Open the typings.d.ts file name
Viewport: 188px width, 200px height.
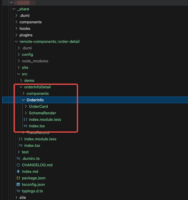click(x=32, y=191)
